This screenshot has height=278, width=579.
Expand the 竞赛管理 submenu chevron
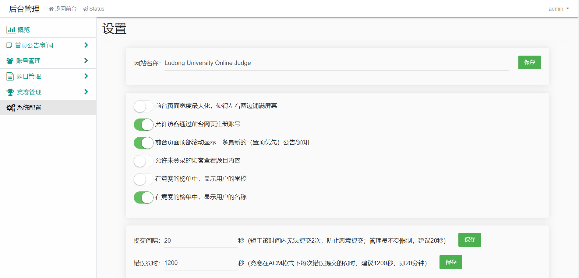pos(86,92)
